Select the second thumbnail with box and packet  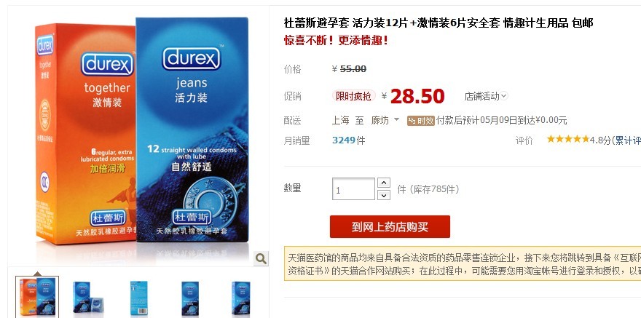tap(88, 297)
